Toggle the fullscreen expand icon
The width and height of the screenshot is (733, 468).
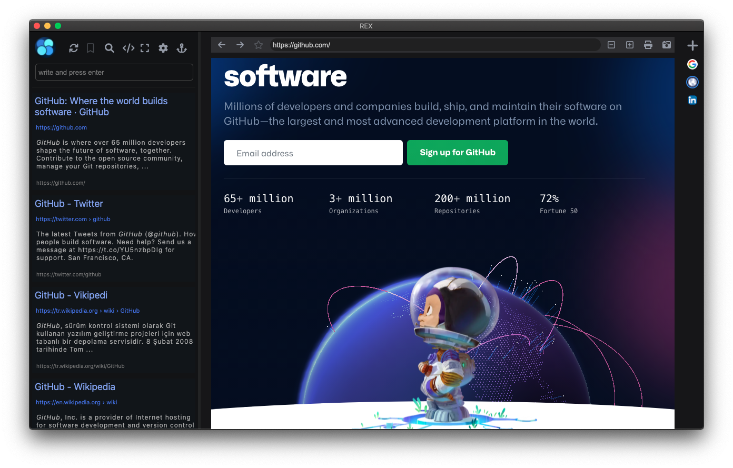click(145, 48)
